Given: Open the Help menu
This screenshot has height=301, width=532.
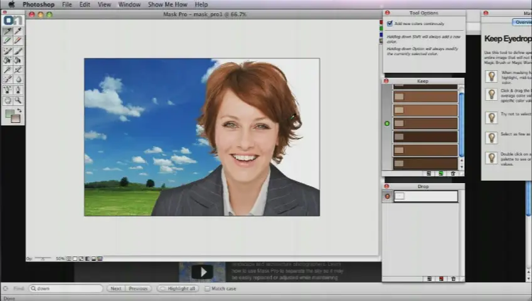Looking at the screenshot, I should [201, 4].
